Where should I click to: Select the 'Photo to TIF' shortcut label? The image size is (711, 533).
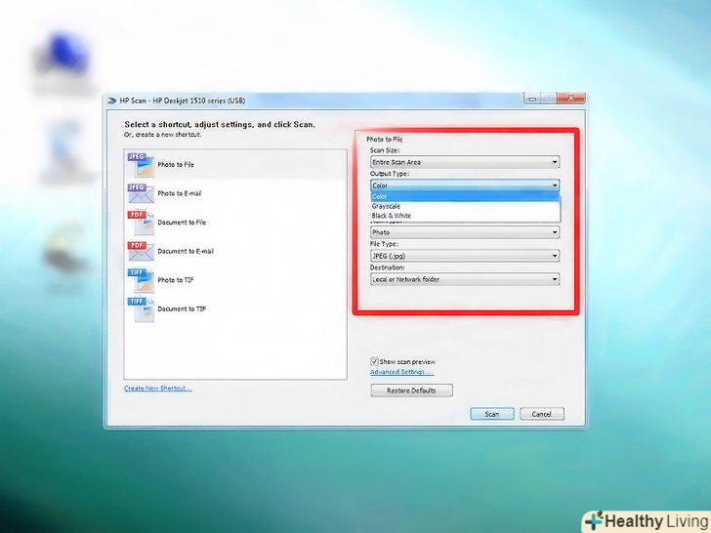(x=176, y=280)
